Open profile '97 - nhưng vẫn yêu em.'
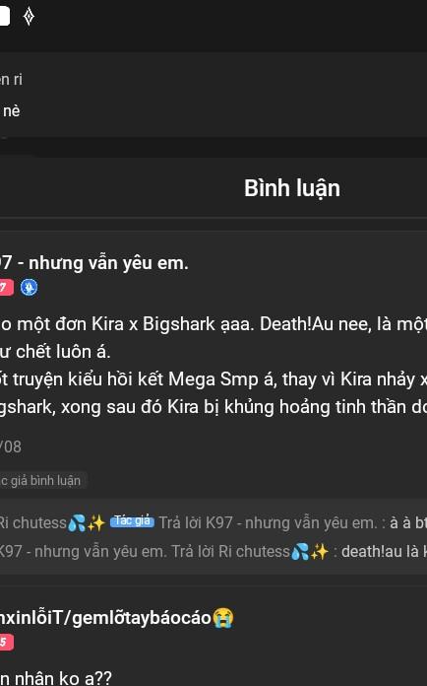Screen dimensions: 427x686 pyautogui.click(x=93, y=263)
